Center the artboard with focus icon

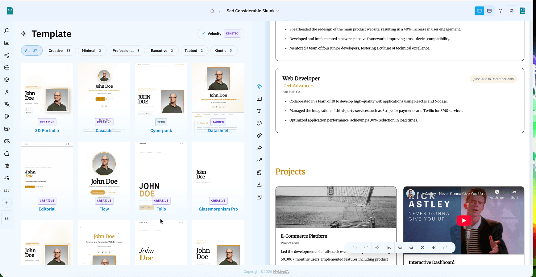pos(434,247)
